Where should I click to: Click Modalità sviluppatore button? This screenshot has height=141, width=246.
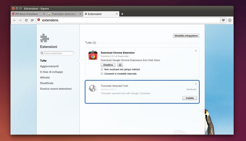coord(186,36)
